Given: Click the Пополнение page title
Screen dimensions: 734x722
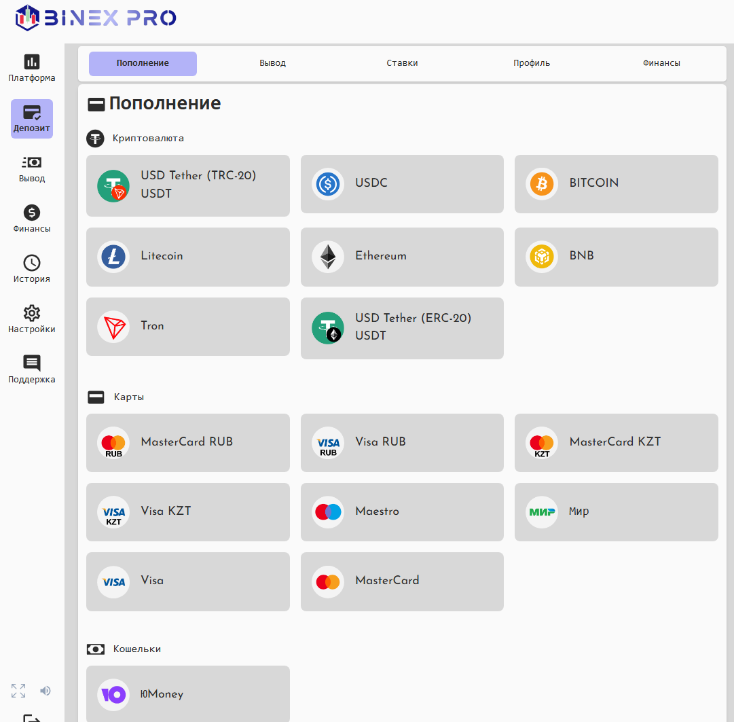Looking at the screenshot, I should click(165, 103).
